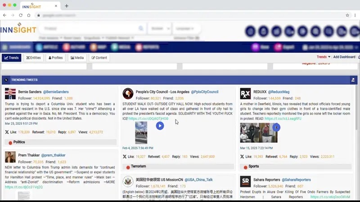
Task: Open MAP in the dark navigation bar
Action: point(99,47)
